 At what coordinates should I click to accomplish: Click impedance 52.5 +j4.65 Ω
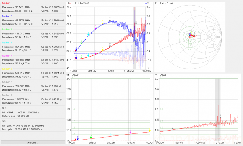[x=23, y=63]
